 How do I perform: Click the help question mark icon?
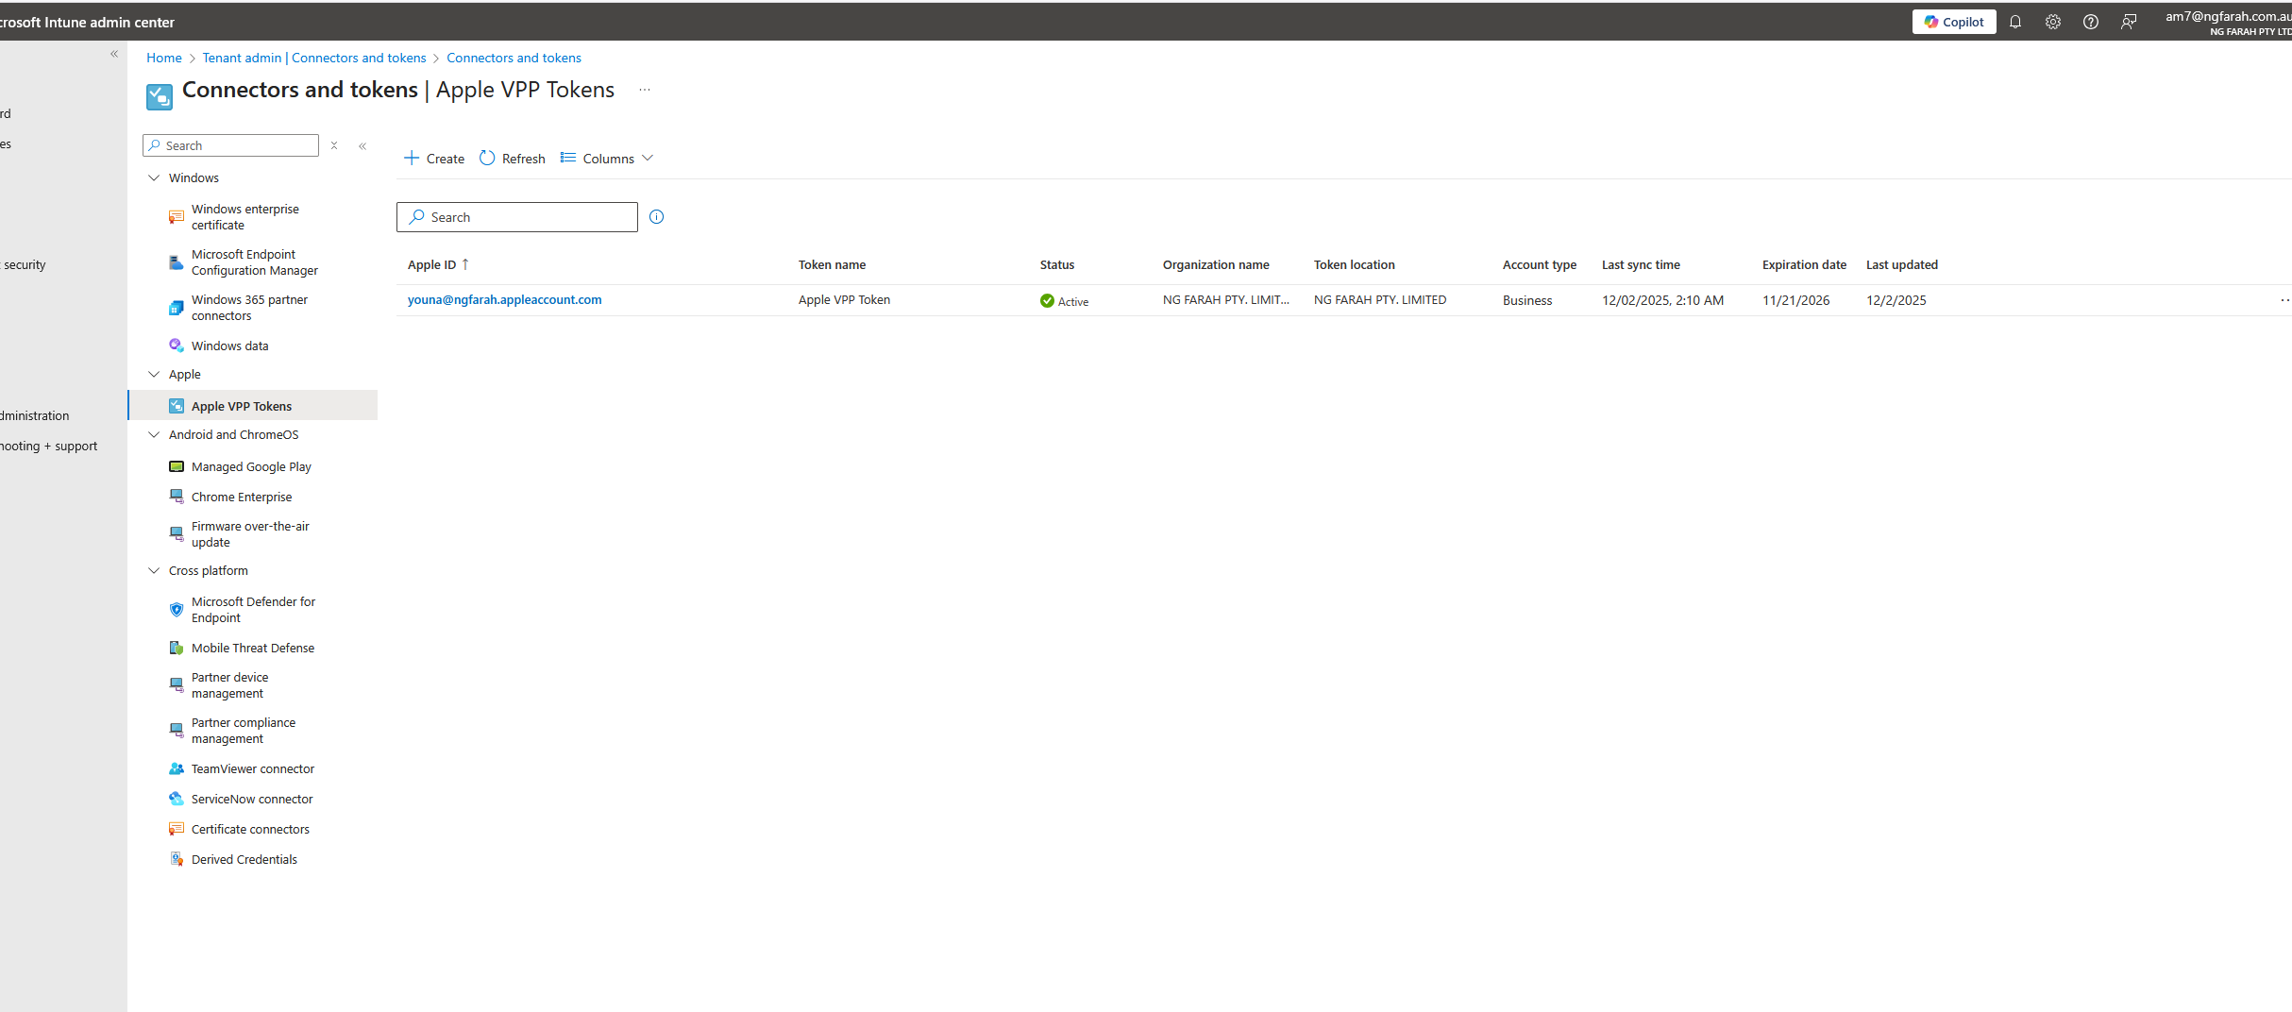point(2091,22)
